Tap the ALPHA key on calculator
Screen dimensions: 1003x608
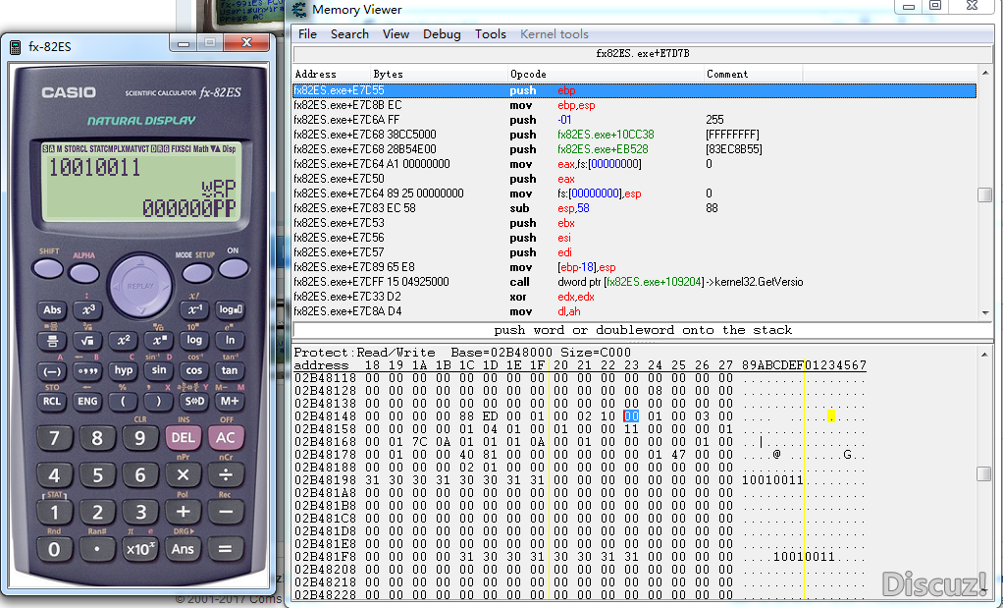tap(84, 273)
